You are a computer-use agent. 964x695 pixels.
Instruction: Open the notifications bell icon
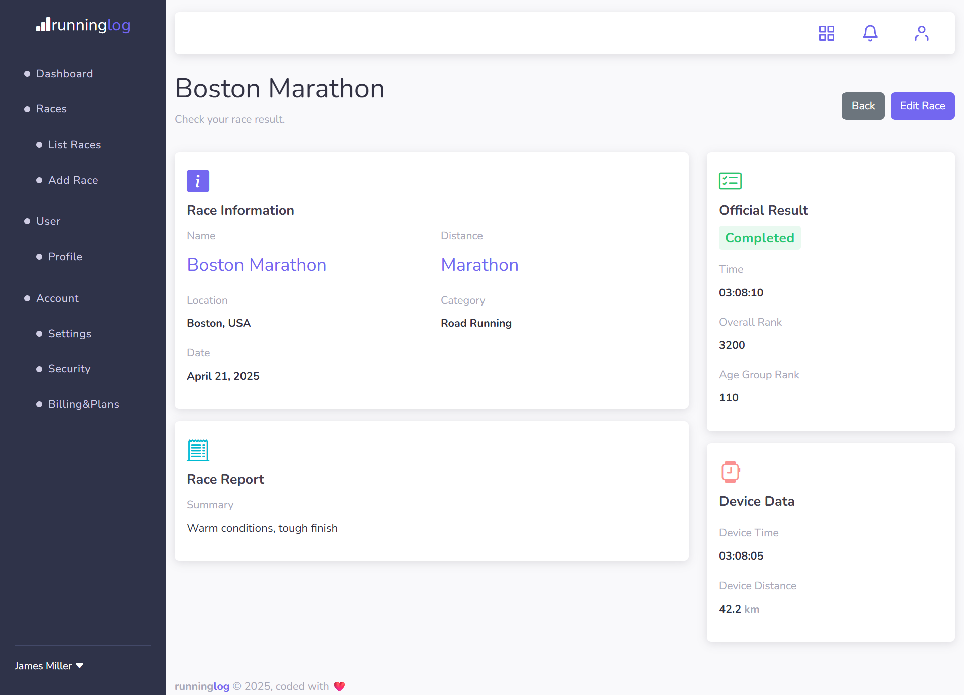[x=870, y=33]
